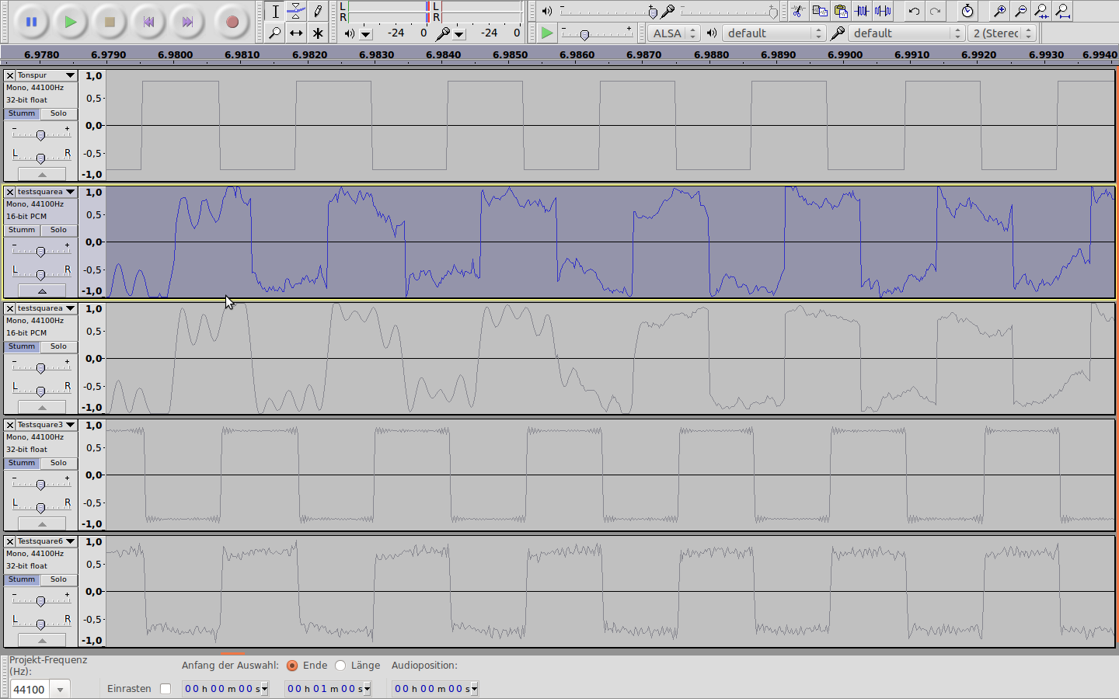Fit the entire project in window
Image resolution: width=1119 pixels, height=699 pixels.
point(1062,11)
